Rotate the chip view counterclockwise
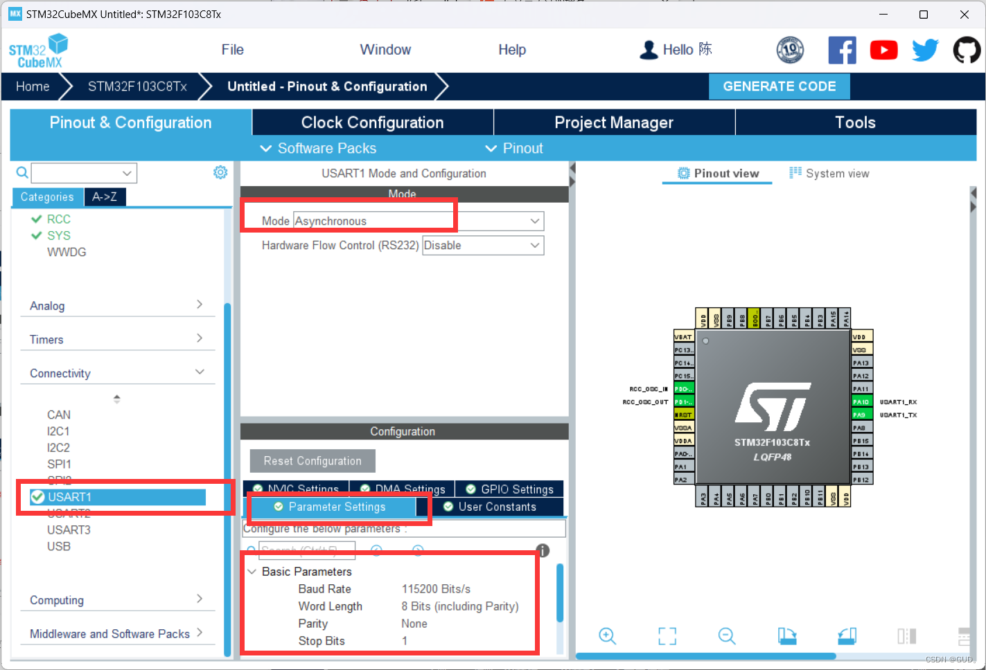986x670 pixels. 847,635
